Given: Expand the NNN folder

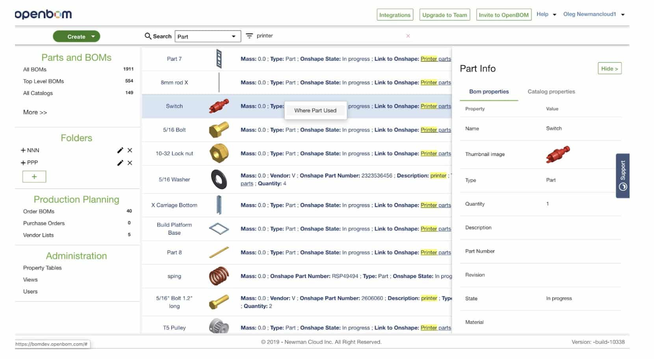Looking at the screenshot, I should tap(23, 150).
